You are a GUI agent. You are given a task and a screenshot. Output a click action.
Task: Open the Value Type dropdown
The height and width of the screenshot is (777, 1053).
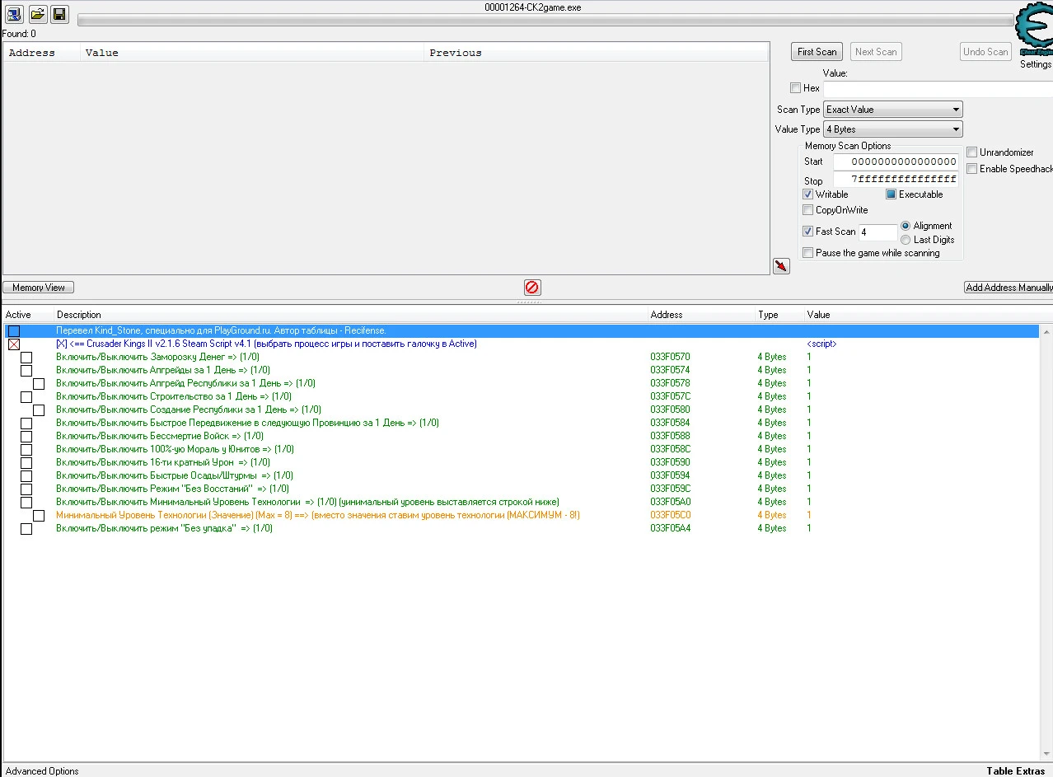[892, 129]
